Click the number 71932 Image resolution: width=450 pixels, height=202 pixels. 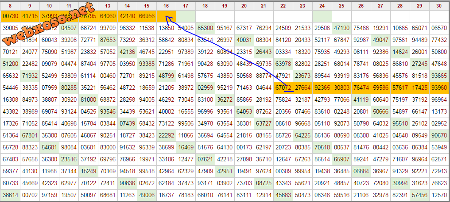click(30, 76)
